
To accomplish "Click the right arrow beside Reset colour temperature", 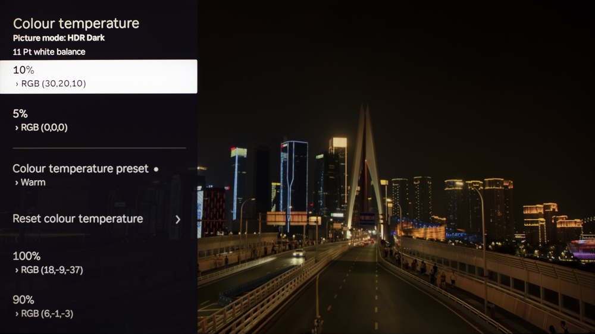I will pyautogui.click(x=178, y=219).
